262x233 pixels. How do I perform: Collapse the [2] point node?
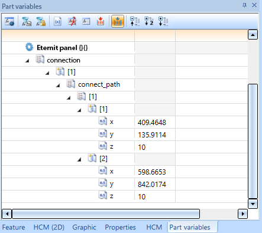[x=79, y=159]
